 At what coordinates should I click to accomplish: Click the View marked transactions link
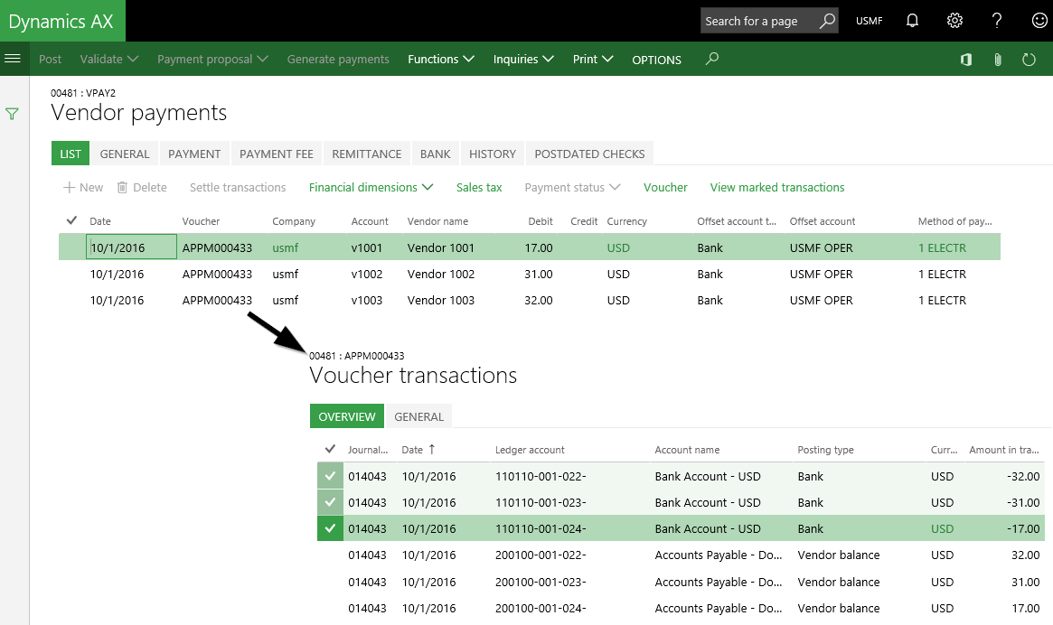point(776,187)
